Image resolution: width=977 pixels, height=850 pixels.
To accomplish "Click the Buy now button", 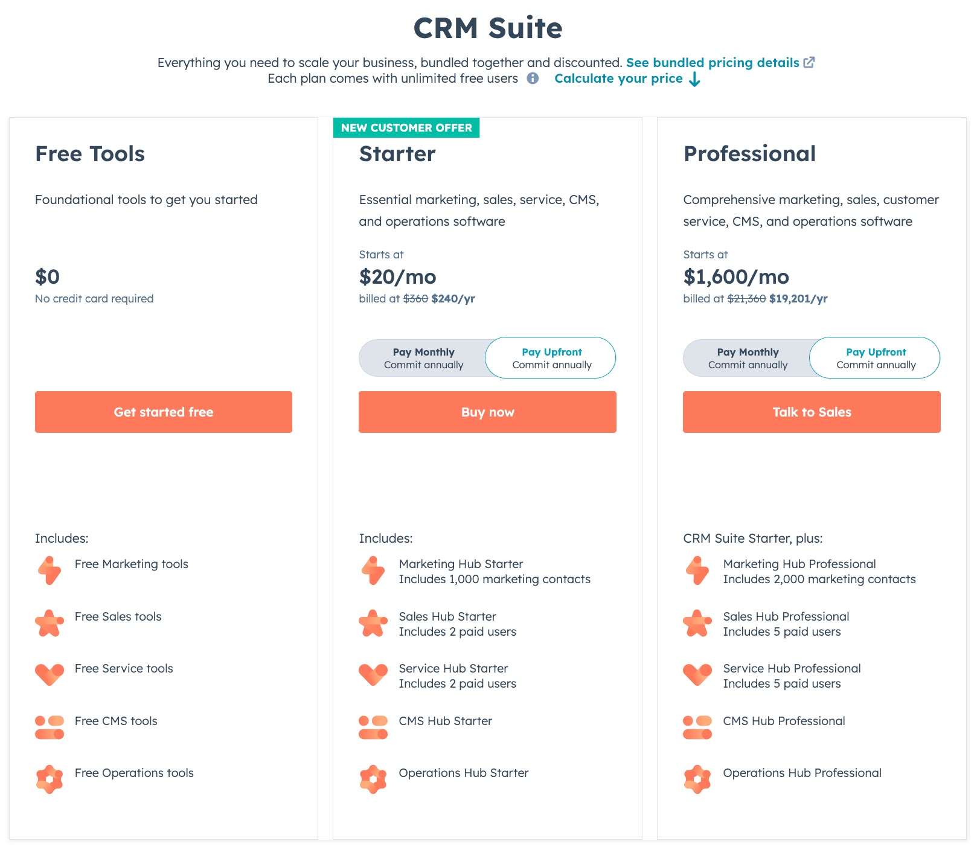I will coord(487,412).
